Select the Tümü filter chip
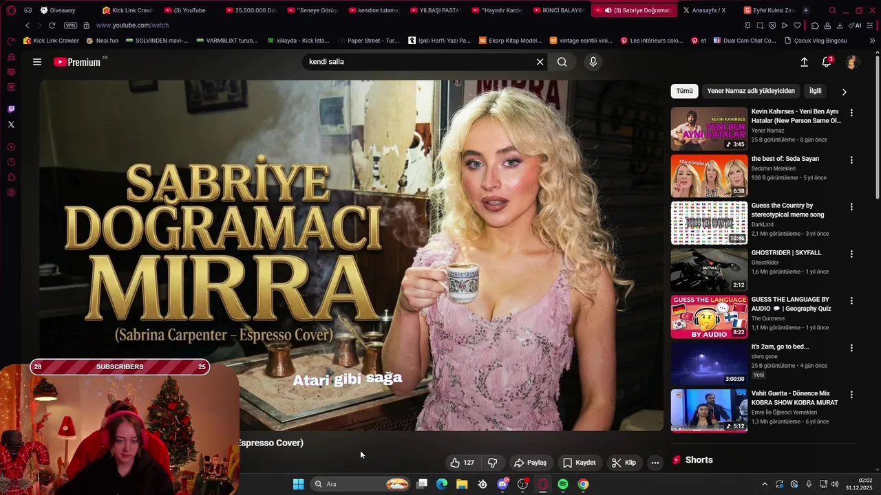 [684, 91]
